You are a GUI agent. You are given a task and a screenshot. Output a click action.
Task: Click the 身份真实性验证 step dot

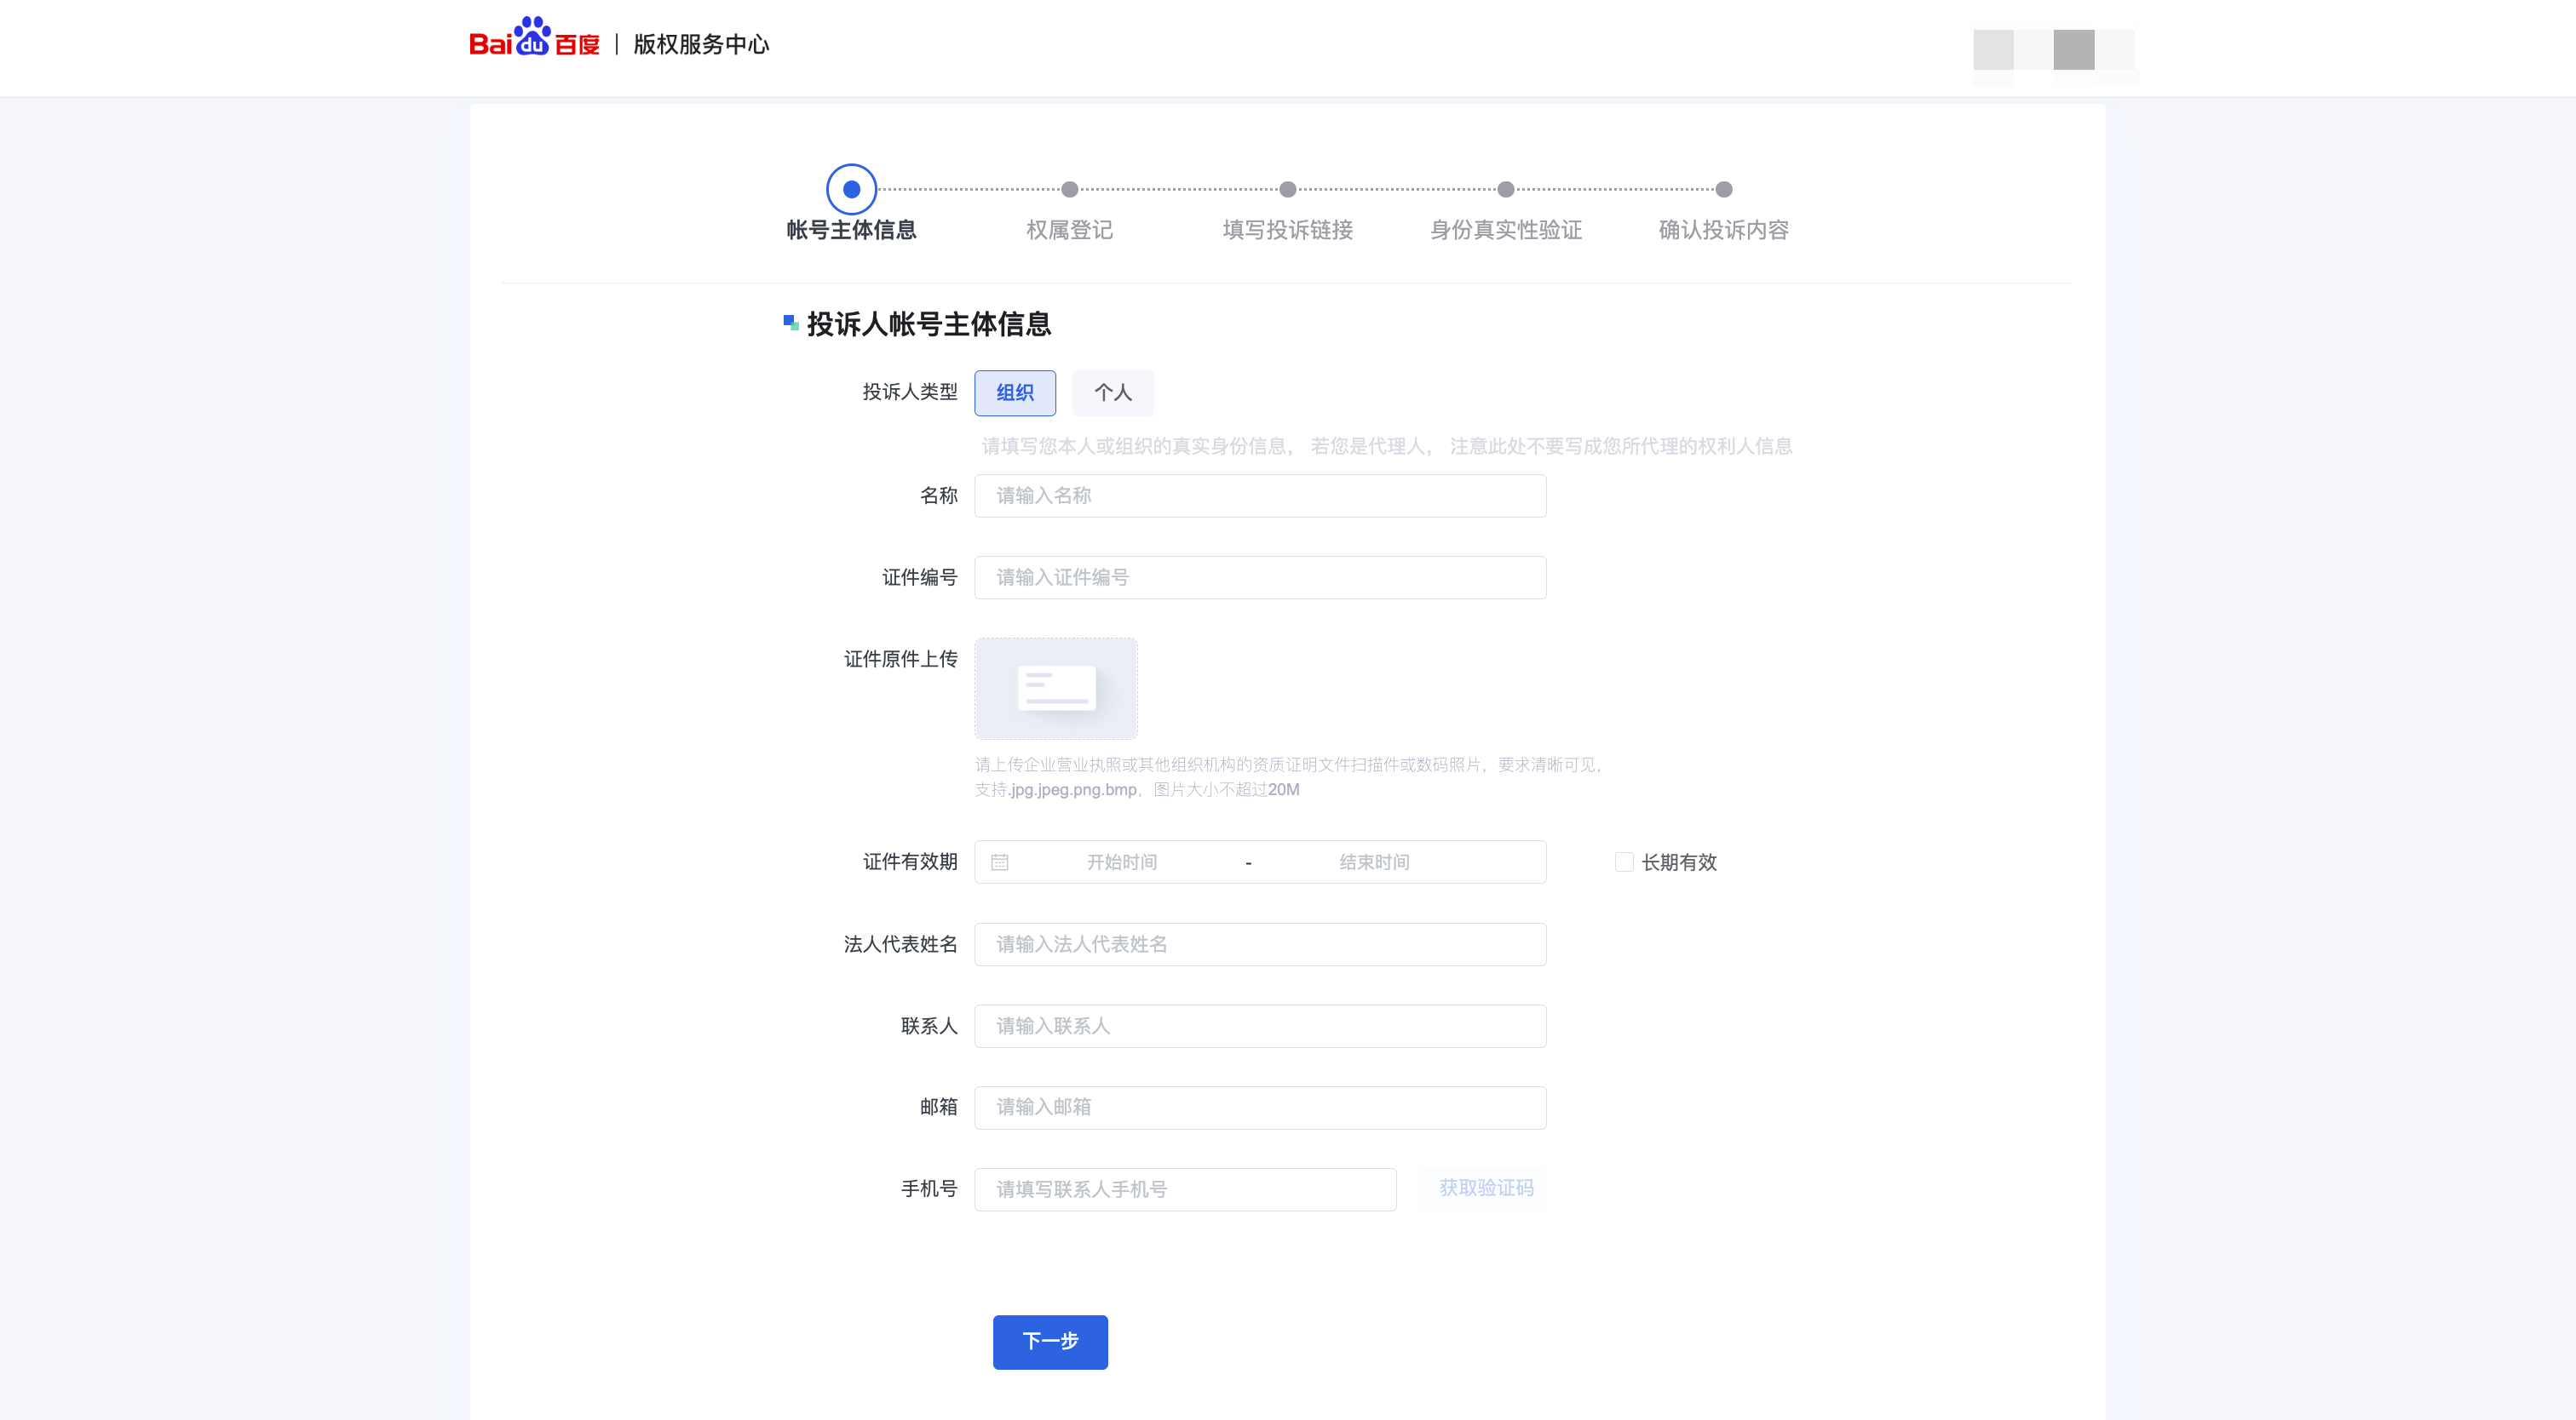1506,189
